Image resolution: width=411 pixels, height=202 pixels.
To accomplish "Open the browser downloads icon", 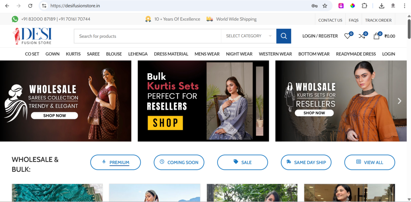I will coord(382,6).
